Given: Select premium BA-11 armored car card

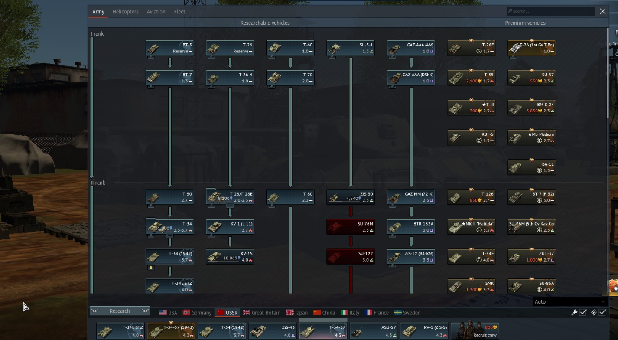Looking at the screenshot, I should click(x=531, y=167).
